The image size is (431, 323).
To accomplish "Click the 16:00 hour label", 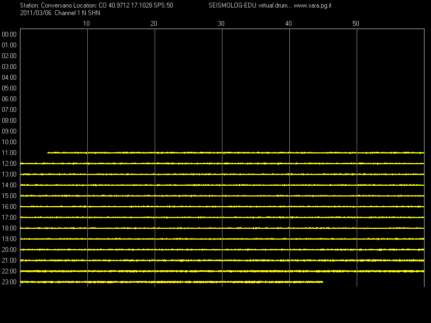I will click(x=9, y=207).
